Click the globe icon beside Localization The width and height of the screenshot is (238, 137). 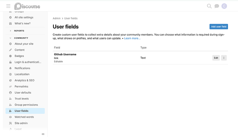click(x=10, y=74)
